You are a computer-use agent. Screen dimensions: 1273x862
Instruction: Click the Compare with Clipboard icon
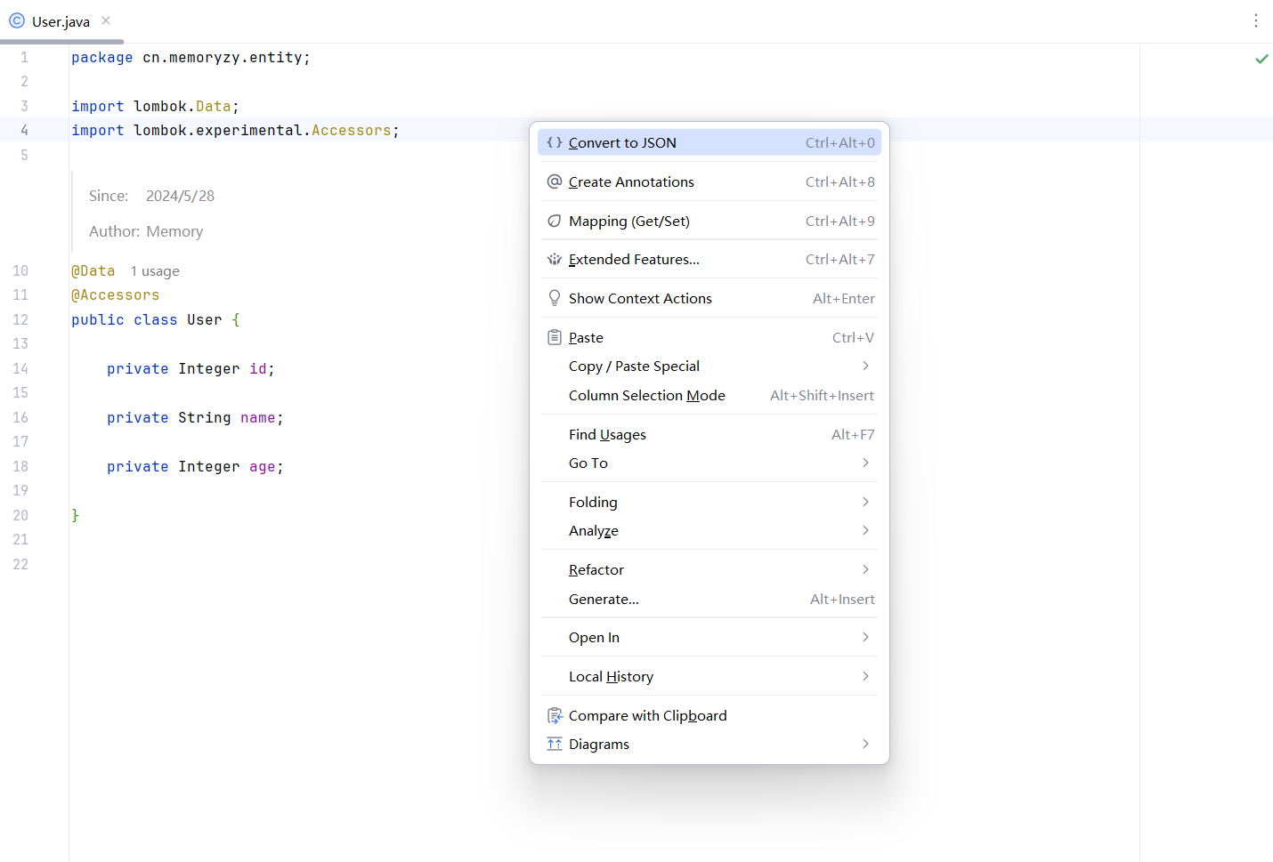point(554,714)
